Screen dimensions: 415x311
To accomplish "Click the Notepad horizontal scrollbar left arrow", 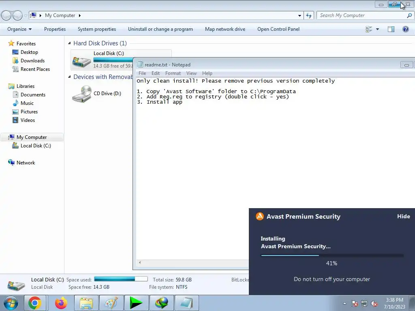I will 140,262.
